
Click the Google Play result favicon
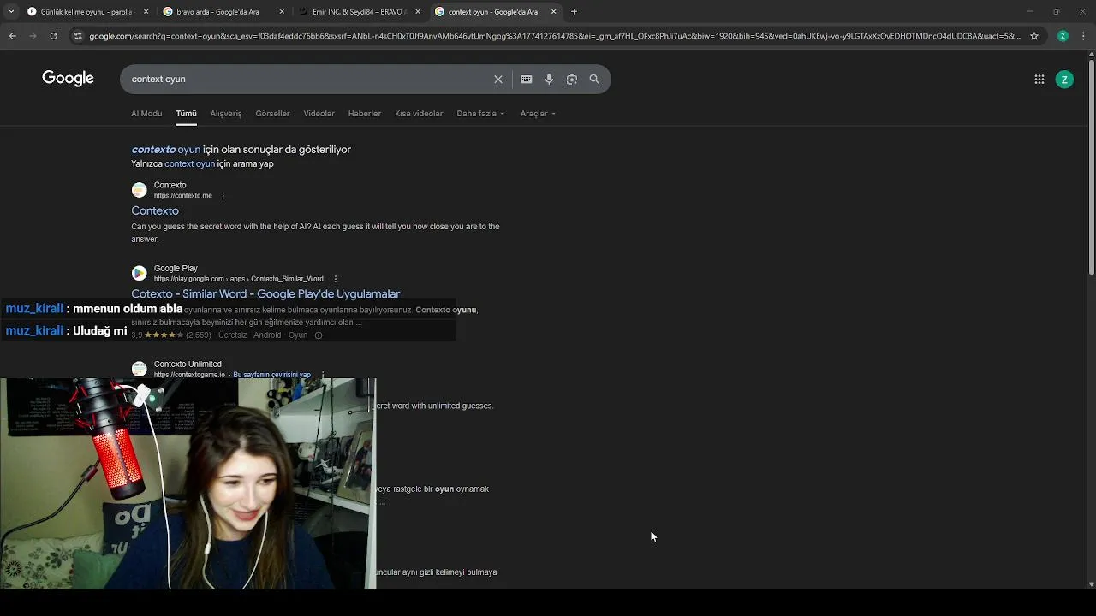[x=139, y=273]
